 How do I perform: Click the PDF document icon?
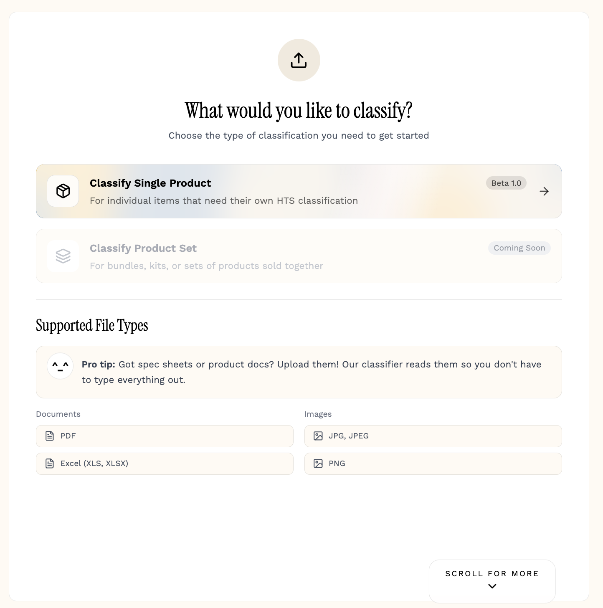[50, 436]
